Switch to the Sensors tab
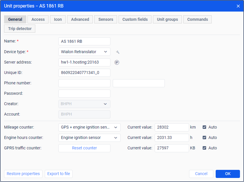This screenshot has width=244, height=182. click(106, 19)
